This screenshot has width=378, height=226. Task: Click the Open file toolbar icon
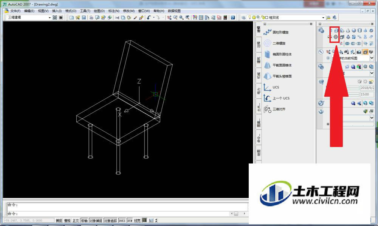click(77, 18)
